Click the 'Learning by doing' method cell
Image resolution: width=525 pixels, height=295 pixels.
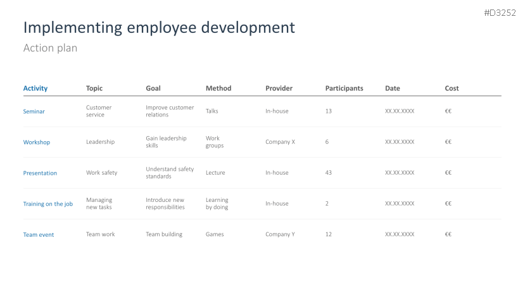click(x=217, y=203)
